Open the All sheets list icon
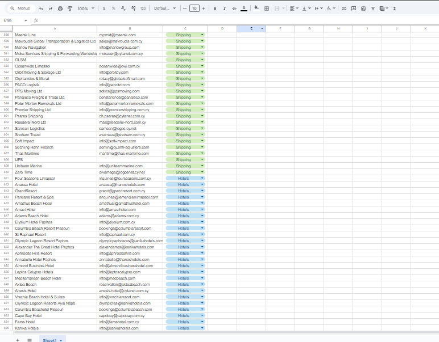The image size is (439, 342). tap(30, 340)
